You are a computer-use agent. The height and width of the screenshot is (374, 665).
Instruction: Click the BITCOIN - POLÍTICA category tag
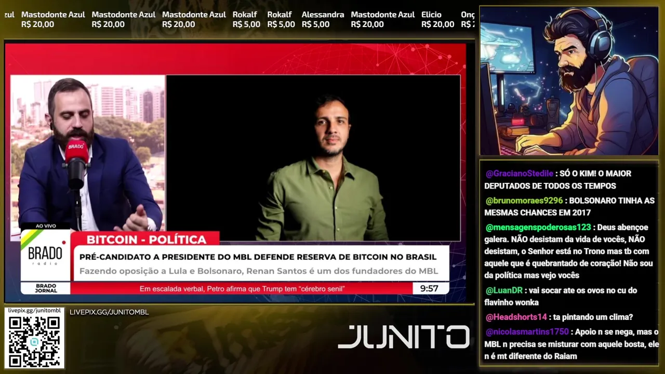(x=146, y=239)
